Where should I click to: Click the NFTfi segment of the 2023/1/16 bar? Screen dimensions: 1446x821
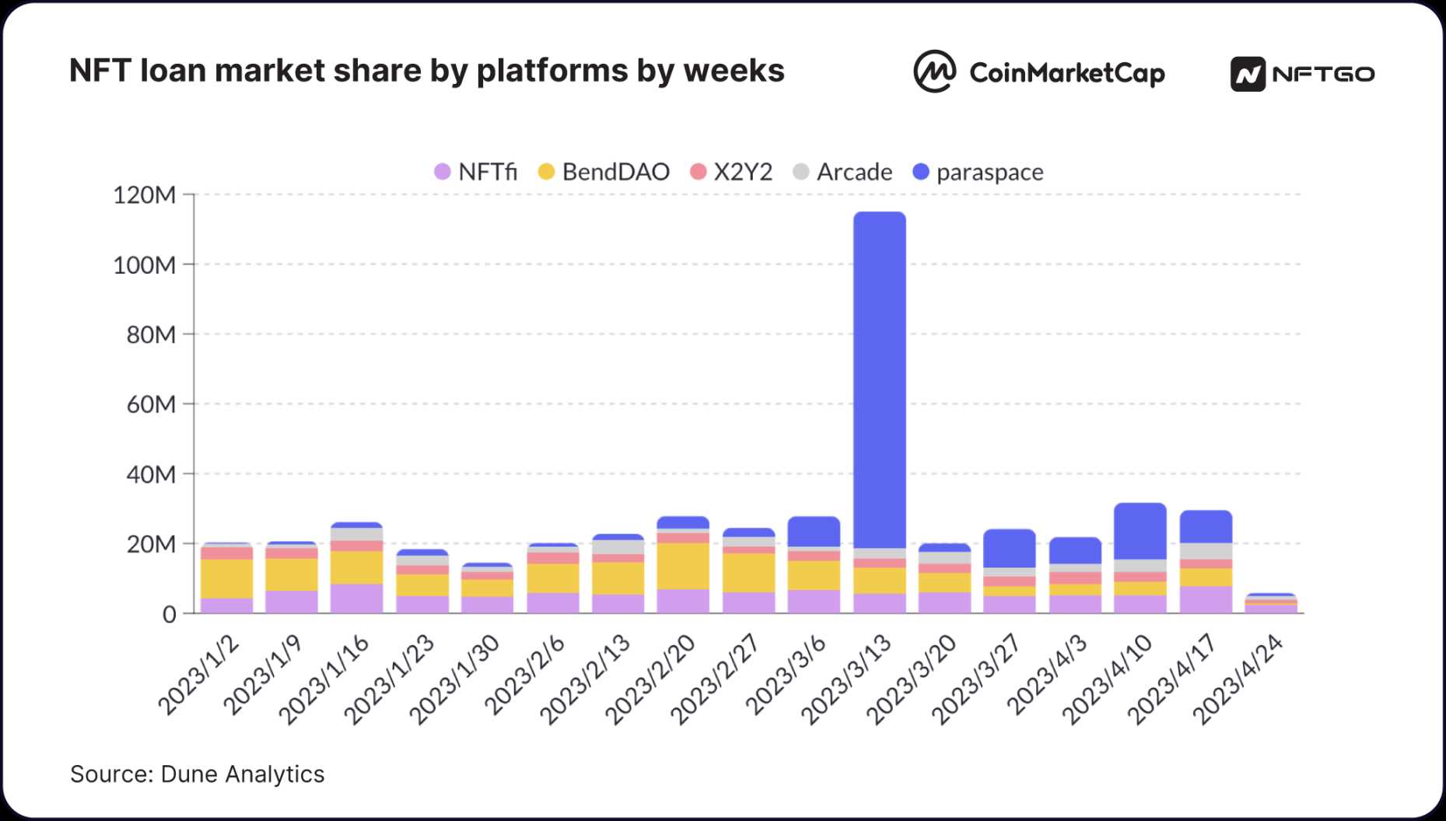pyautogui.click(x=356, y=598)
